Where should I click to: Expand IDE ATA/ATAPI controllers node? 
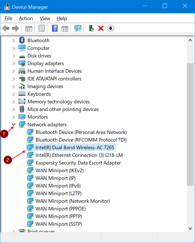[14, 79]
